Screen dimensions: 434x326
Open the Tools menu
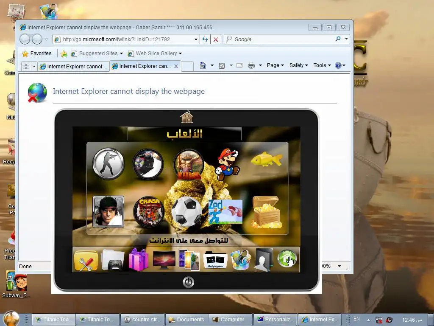pyautogui.click(x=322, y=65)
